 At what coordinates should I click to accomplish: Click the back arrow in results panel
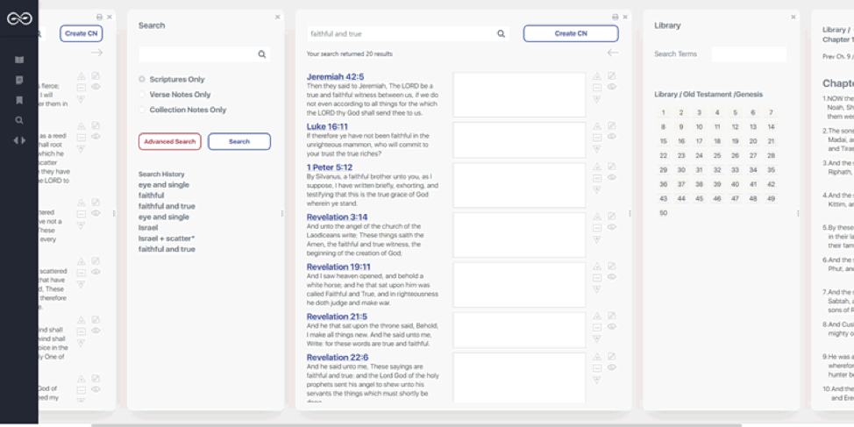(612, 53)
